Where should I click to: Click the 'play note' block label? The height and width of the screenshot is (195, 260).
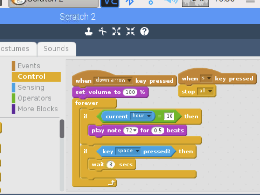pos(106,131)
